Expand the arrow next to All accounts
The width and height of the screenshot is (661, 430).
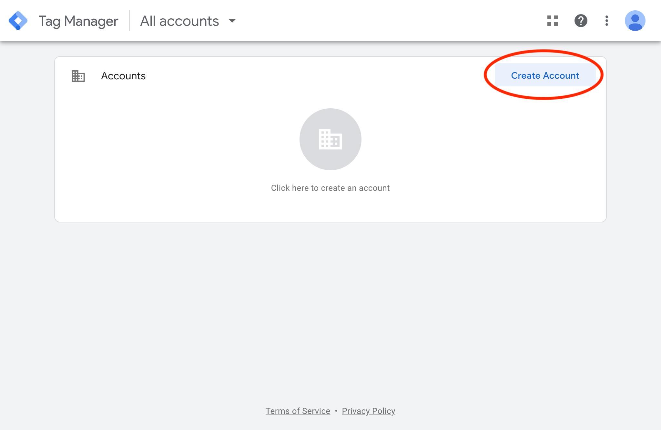pos(232,21)
